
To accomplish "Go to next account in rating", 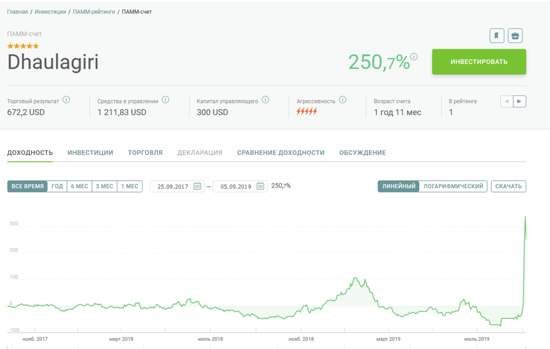I will coord(519,101).
